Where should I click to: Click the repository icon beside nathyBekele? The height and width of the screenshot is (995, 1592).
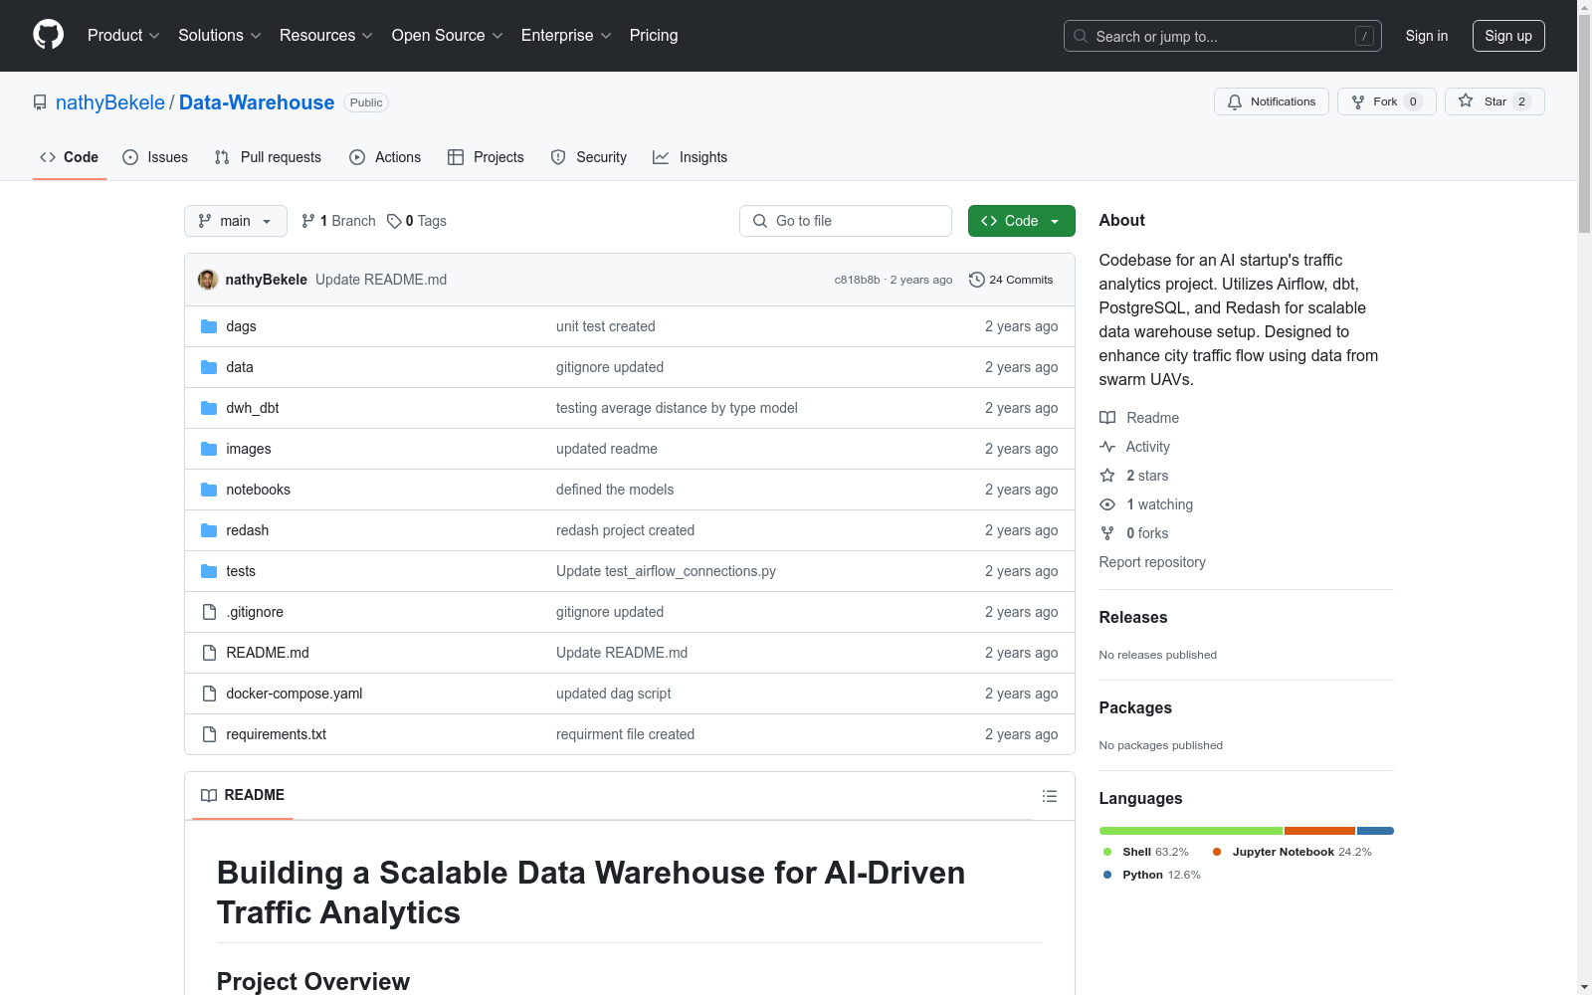pos(40,102)
